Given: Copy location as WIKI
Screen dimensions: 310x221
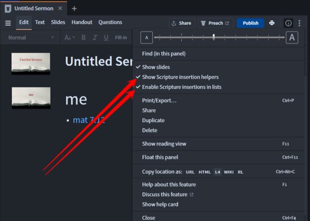Looking at the screenshot, I should (x=229, y=172).
